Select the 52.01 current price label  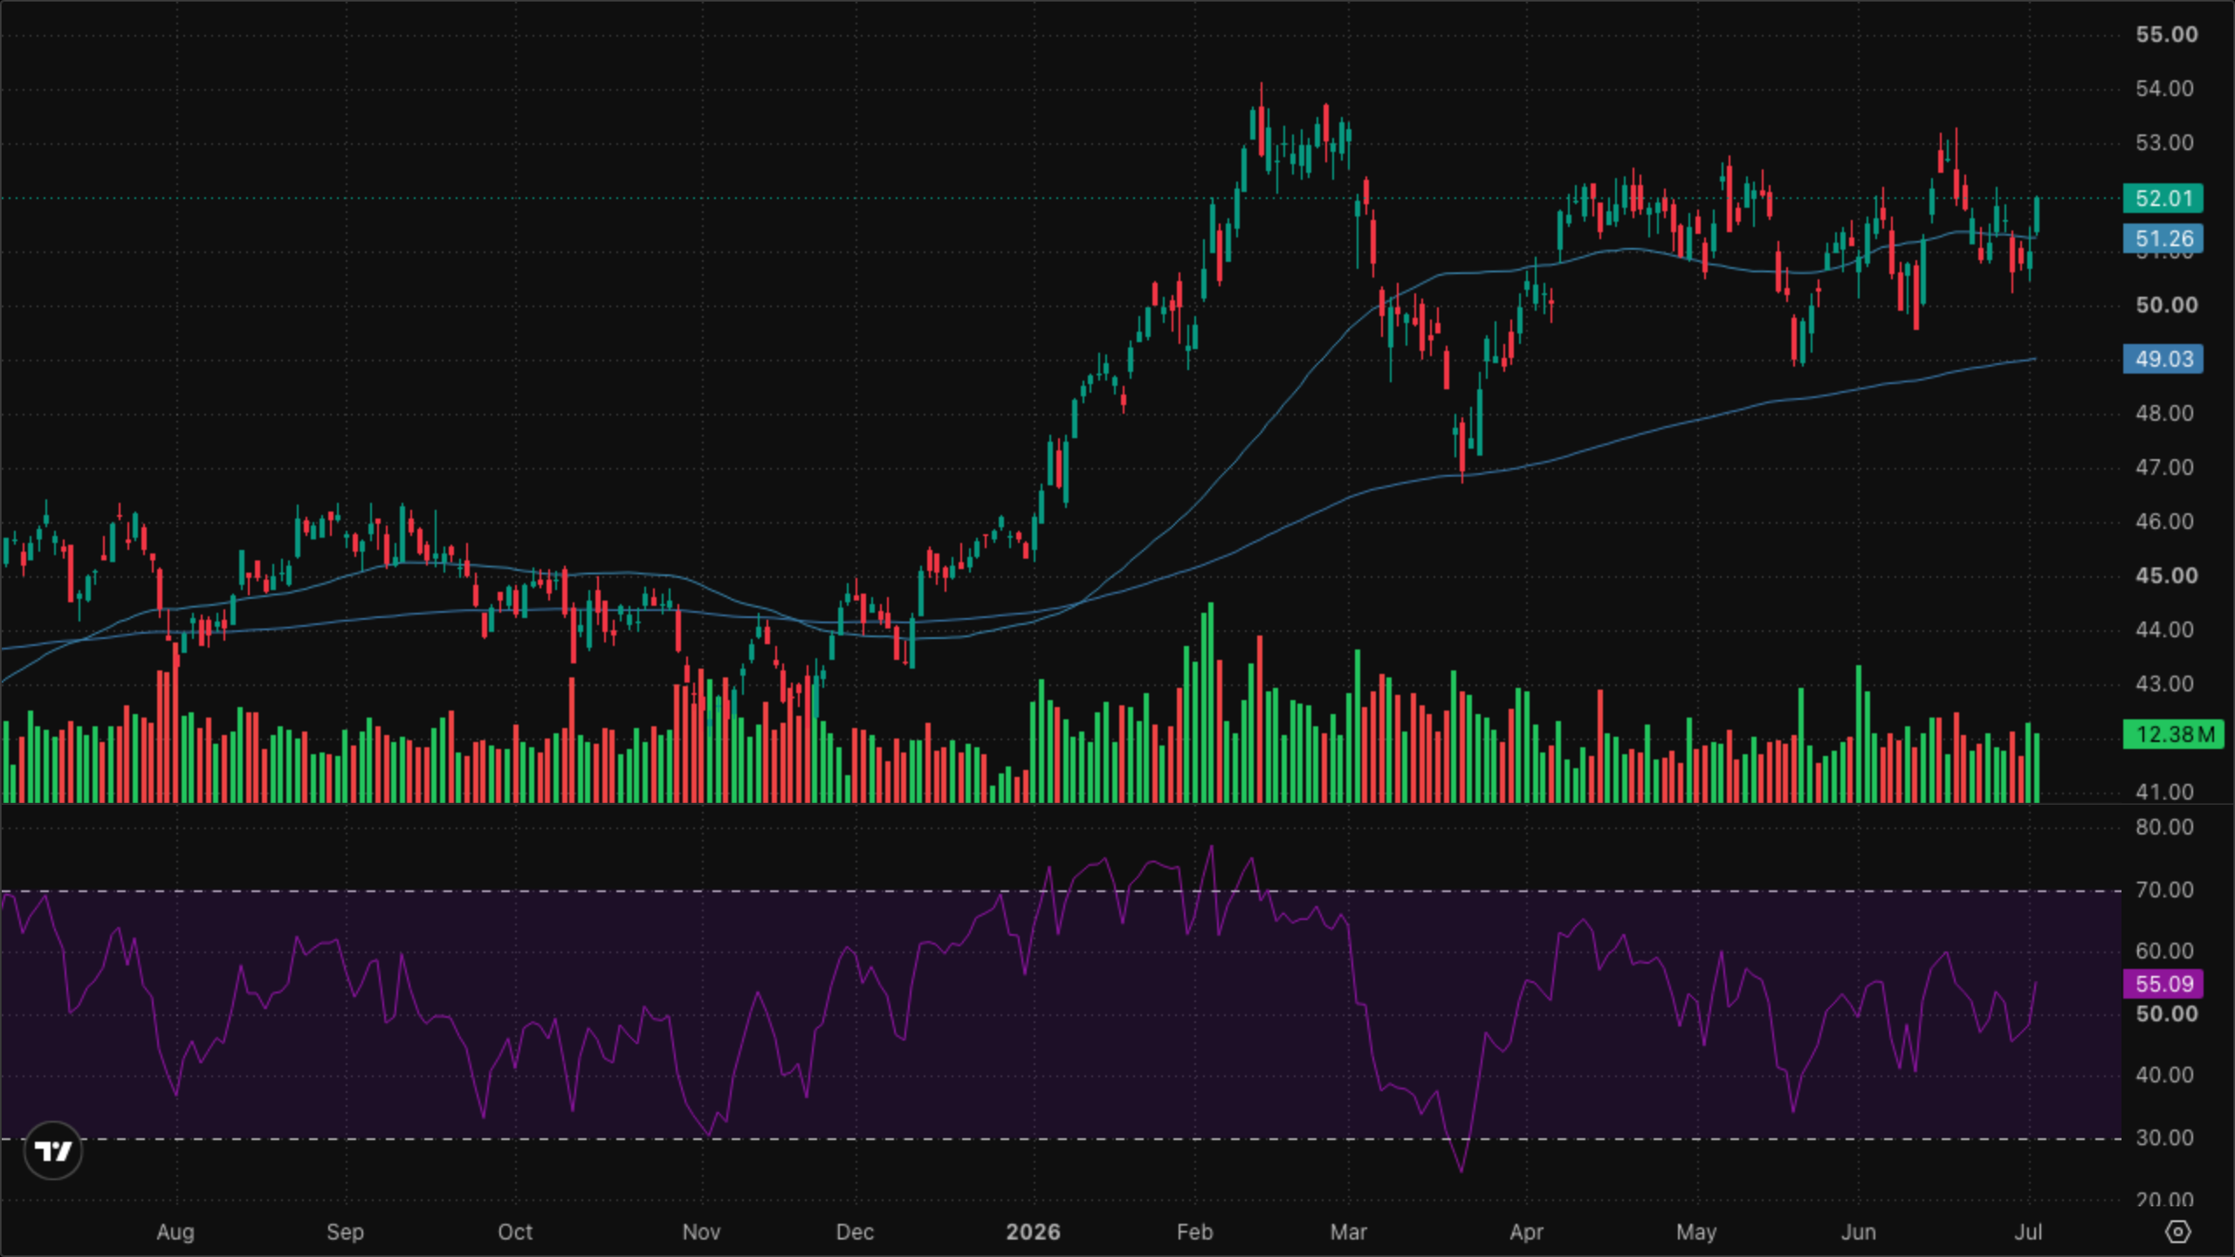click(x=2163, y=198)
